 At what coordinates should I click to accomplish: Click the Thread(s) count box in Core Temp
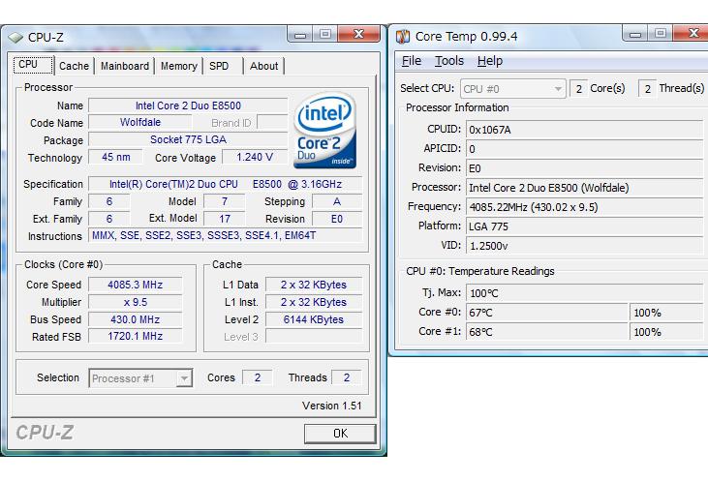(648, 89)
